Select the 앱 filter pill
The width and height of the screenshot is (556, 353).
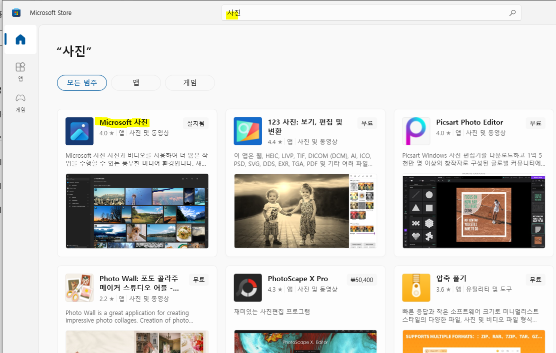click(136, 83)
